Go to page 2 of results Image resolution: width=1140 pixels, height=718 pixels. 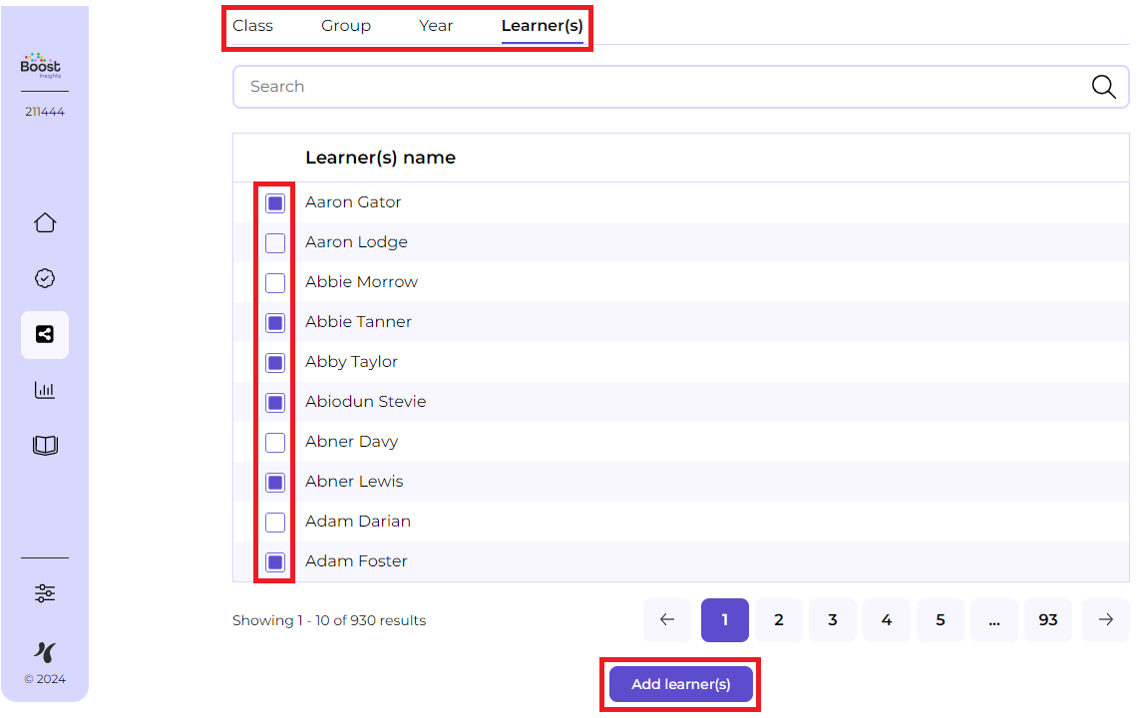pos(778,620)
